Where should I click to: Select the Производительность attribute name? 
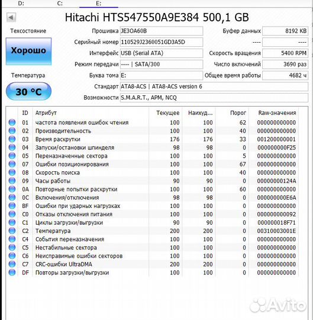click(x=63, y=131)
